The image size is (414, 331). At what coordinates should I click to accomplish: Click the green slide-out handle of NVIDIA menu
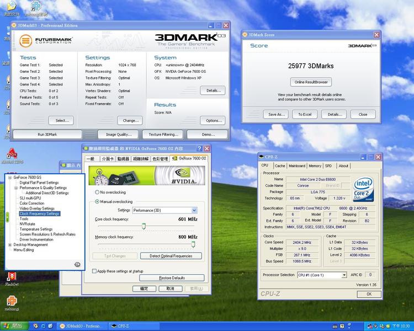(x=7, y=217)
